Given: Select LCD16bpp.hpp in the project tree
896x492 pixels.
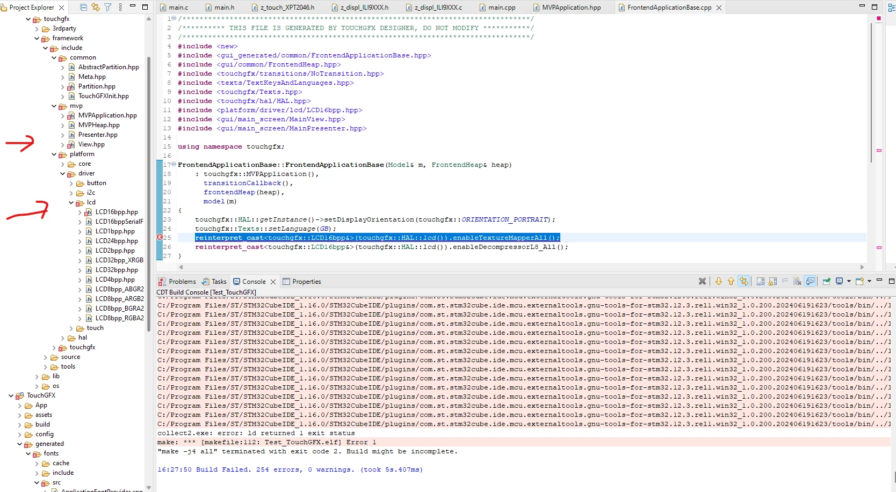Looking at the screenshot, I should 117,212.
